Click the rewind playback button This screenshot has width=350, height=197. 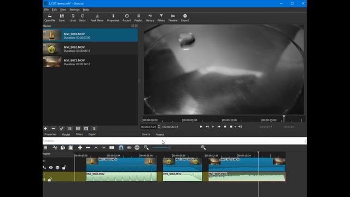[x=207, y=126]
